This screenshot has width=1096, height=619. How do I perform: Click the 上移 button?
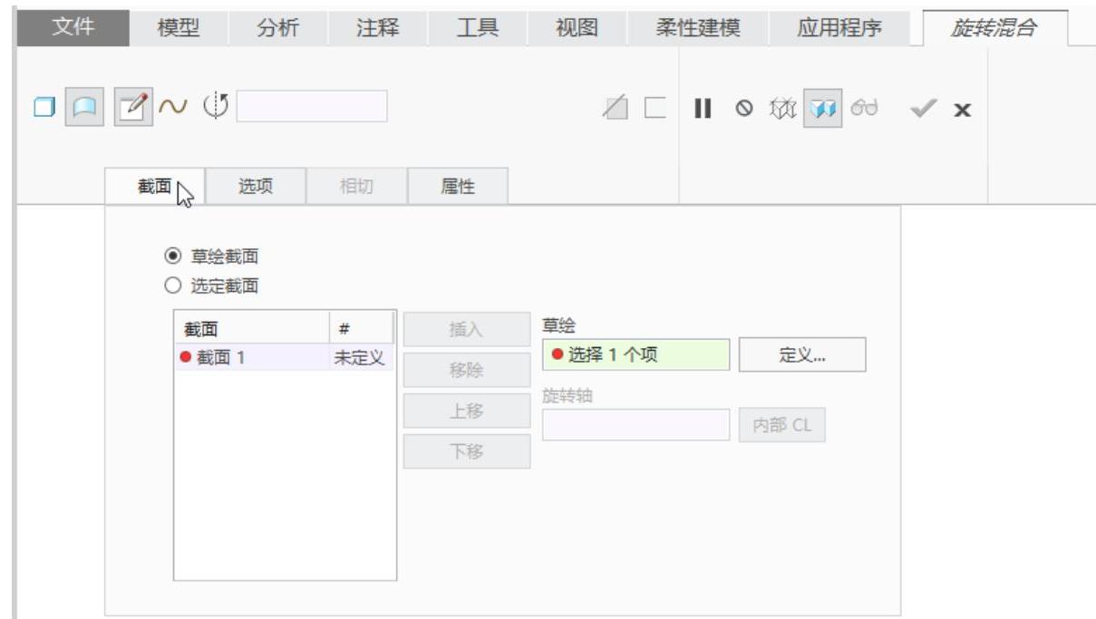[467, 411]
